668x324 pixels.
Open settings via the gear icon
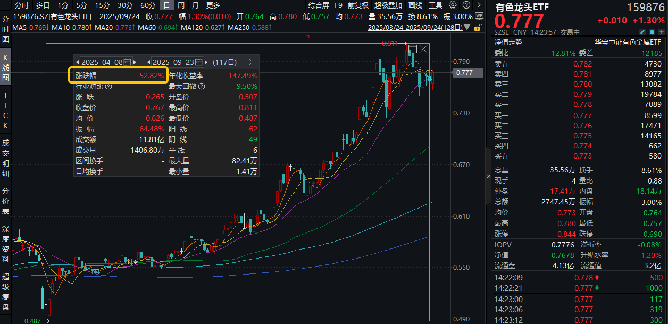pos(453,5)
